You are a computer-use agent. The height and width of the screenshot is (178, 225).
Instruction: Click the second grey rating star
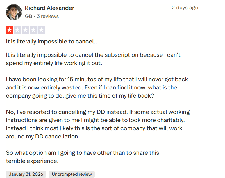tap(17, 30)
